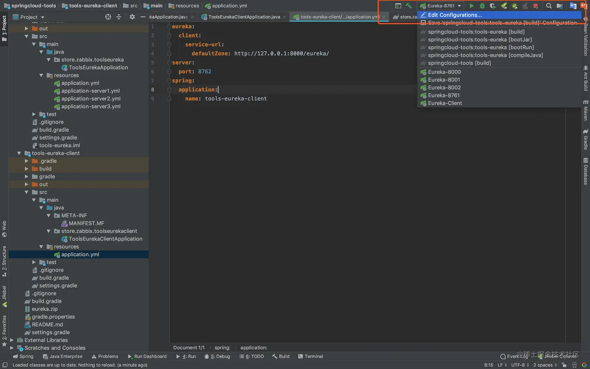Open Project Structure icon in toolbar
This screenshot has height=369, width=590.
[x=560, y=6]
